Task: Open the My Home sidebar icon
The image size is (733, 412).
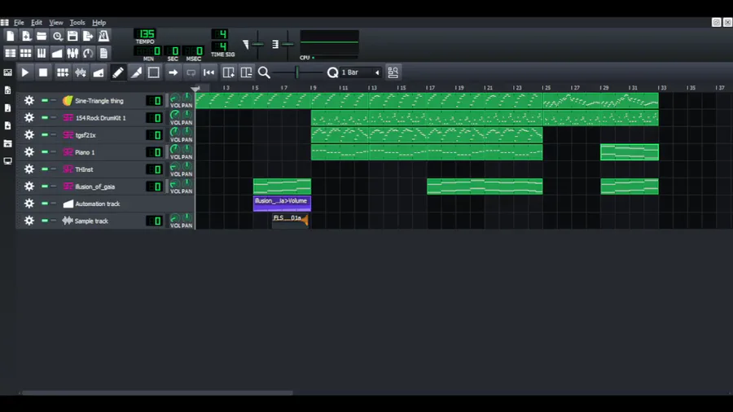Action: pos(7,143)
